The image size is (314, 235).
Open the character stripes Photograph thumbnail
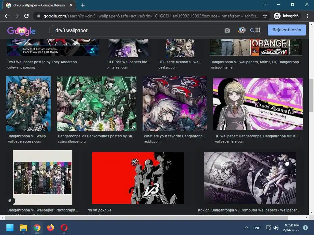(x=42, y=178)
